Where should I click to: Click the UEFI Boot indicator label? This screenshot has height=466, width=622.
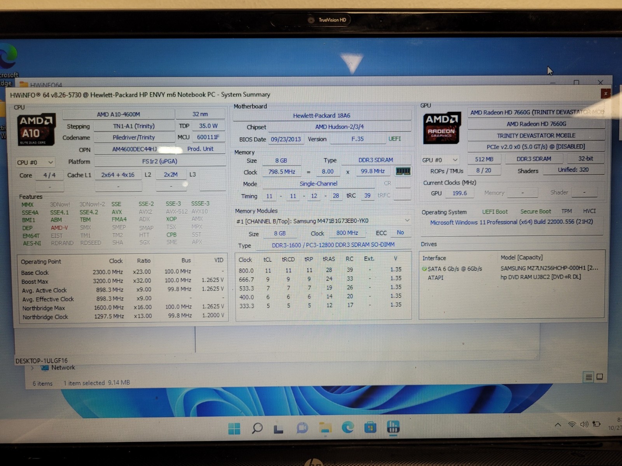point(495,212)
